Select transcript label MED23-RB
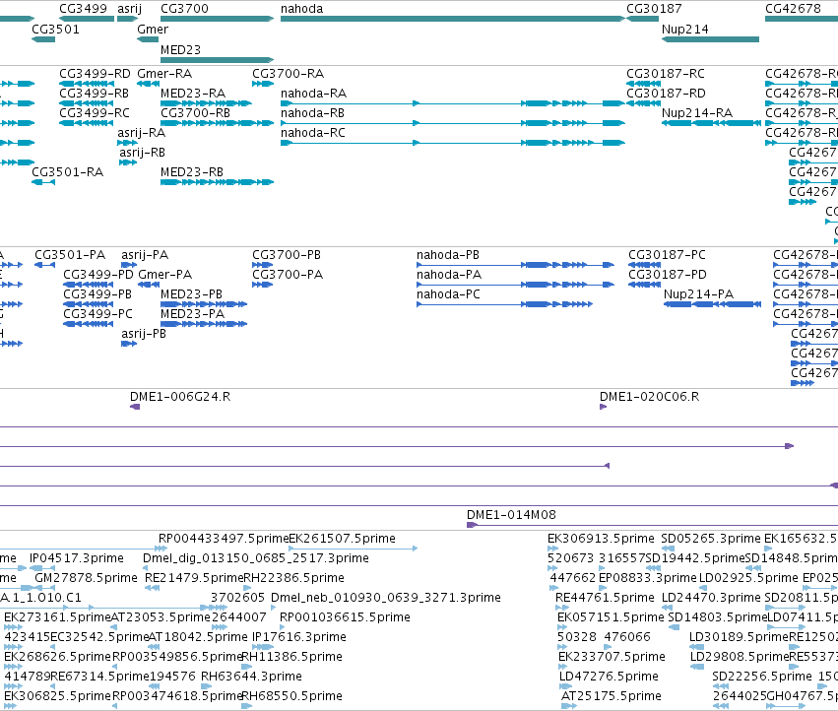The image size is (838, 711). [x=192, y=172]
